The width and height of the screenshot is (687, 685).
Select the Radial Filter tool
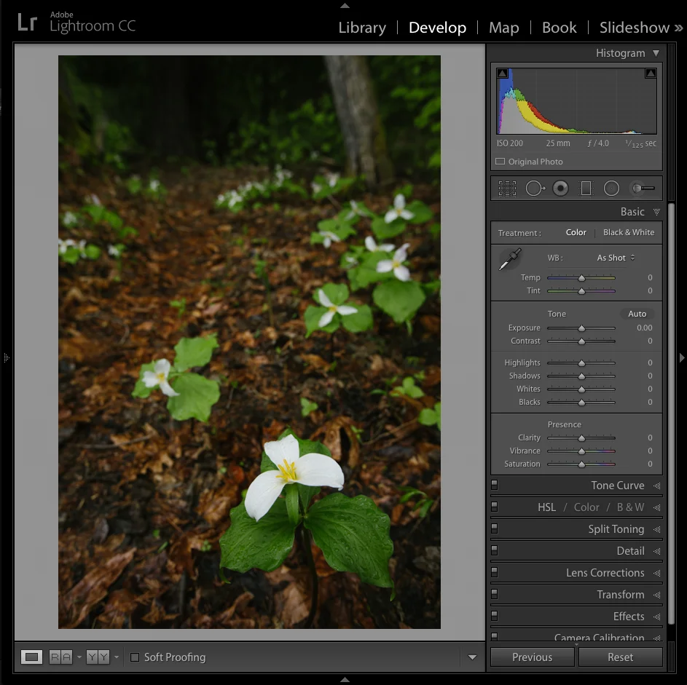611,189
